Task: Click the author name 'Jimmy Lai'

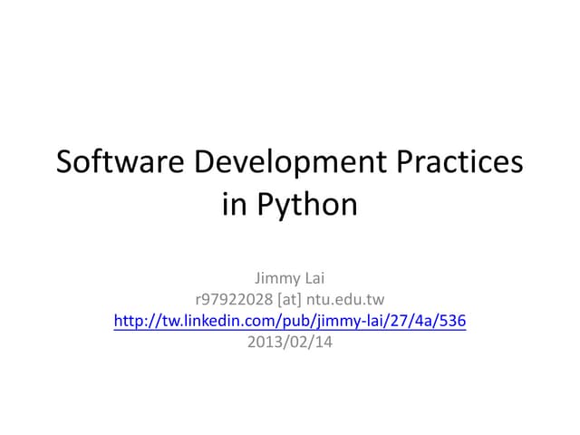Action: [x=290, y=277]
